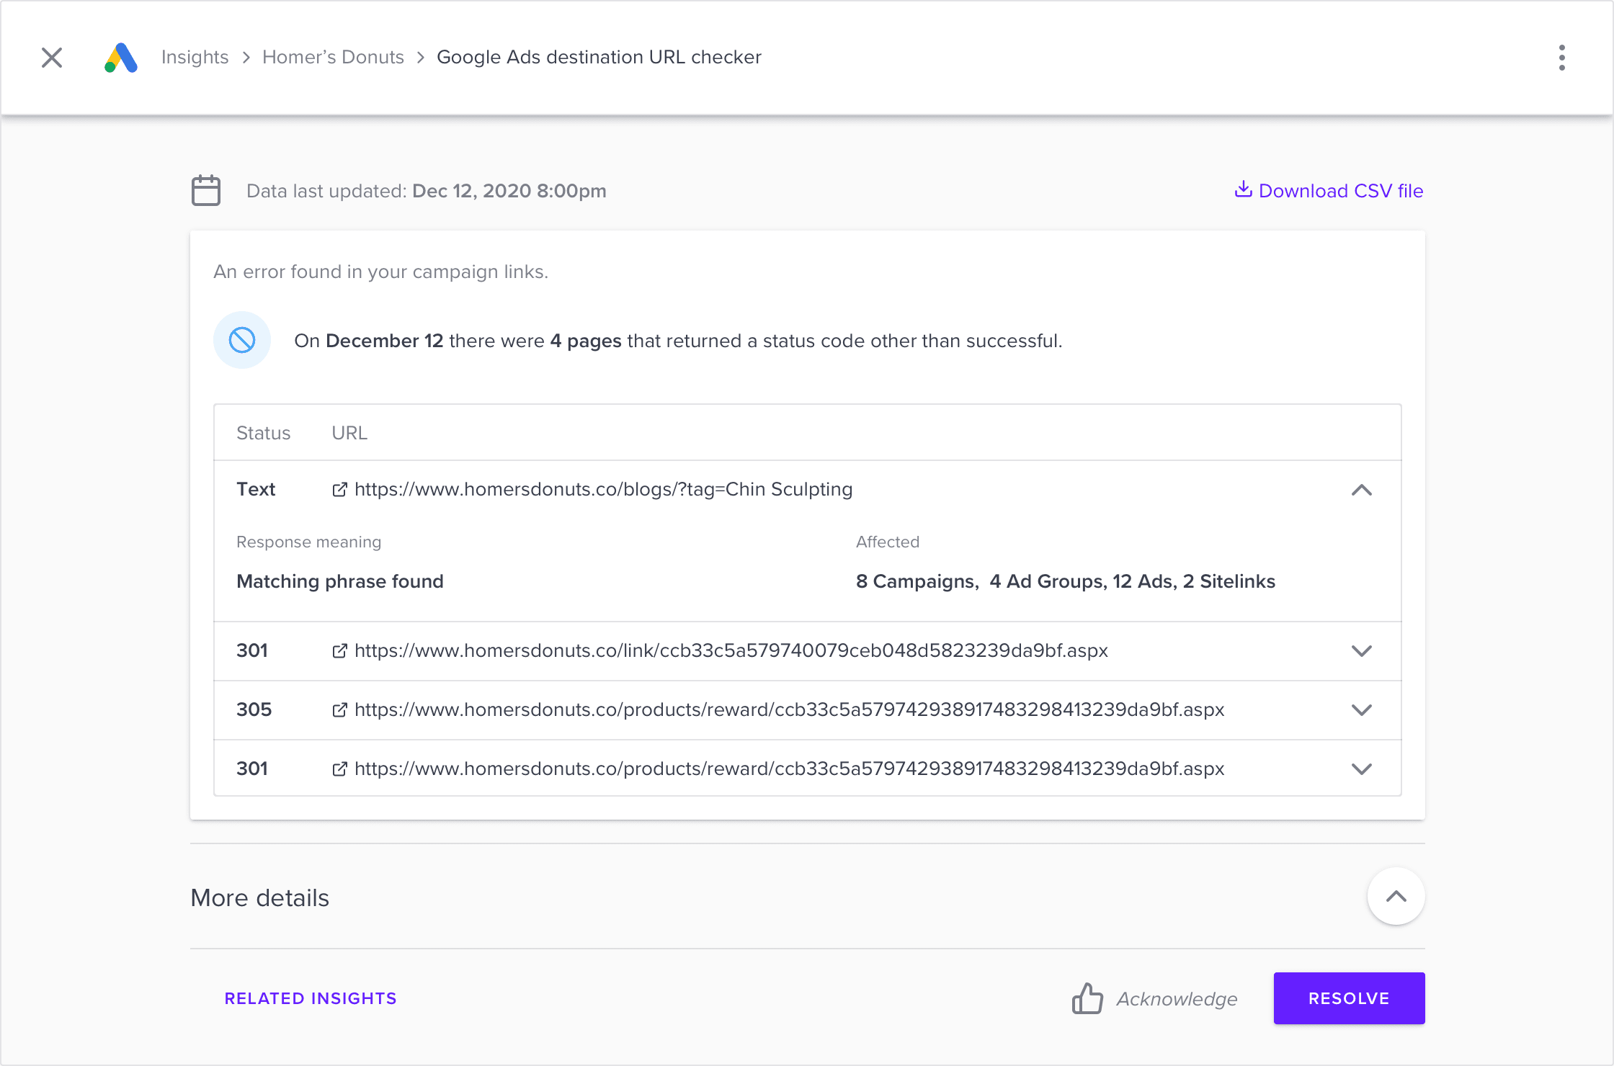Screen dimensions: 1614x1066
Task: Click the Matching phrase found text
Action: [340, 581]
